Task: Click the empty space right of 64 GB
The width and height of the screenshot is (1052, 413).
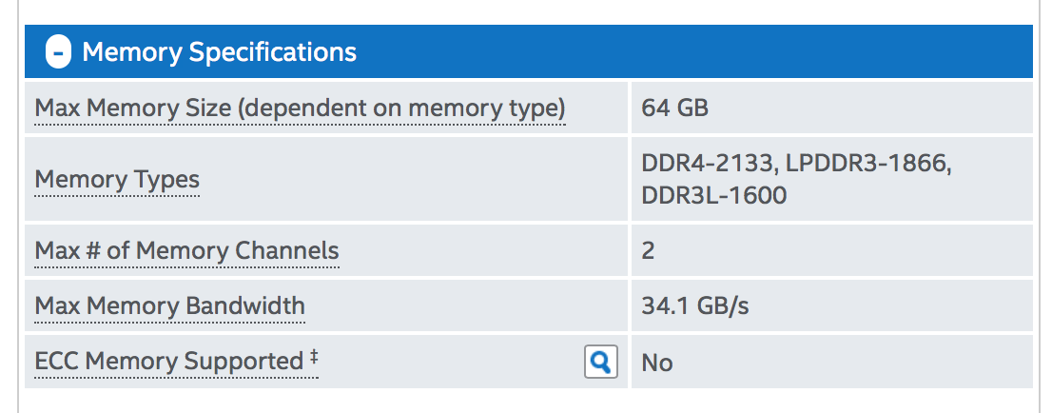Action: (x=872, y=108)
